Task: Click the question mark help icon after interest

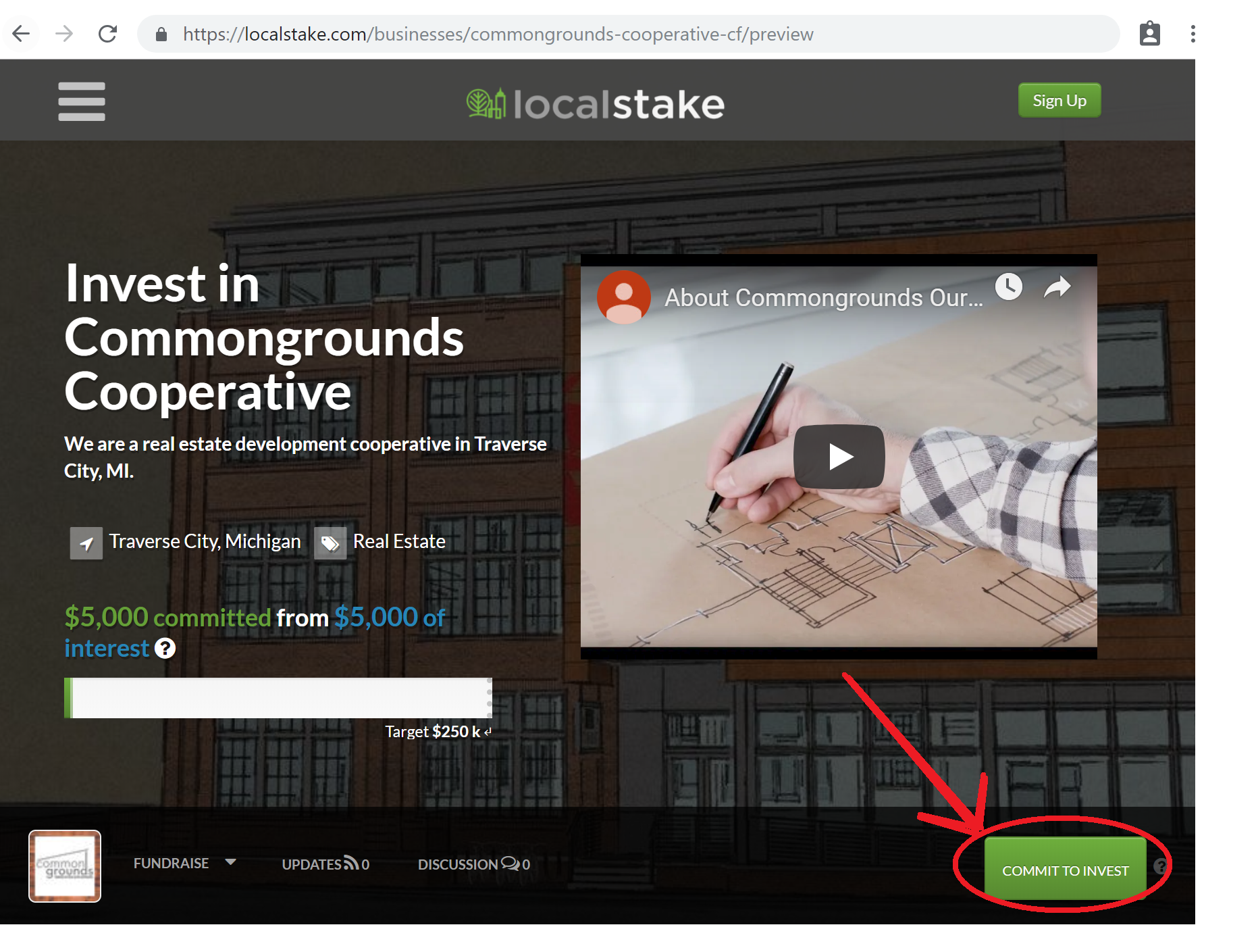Action: coord(165,649)
